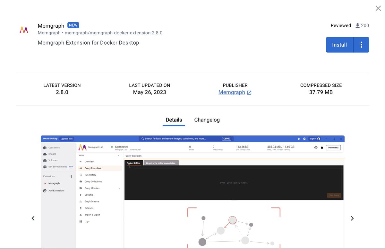Open the more options menu beside Install
This screenshot has width=385, height=249.
(x=361, y=45)
